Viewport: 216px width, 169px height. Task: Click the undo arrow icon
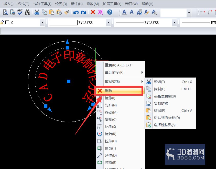pyautogui.click(x=76, y=12)
